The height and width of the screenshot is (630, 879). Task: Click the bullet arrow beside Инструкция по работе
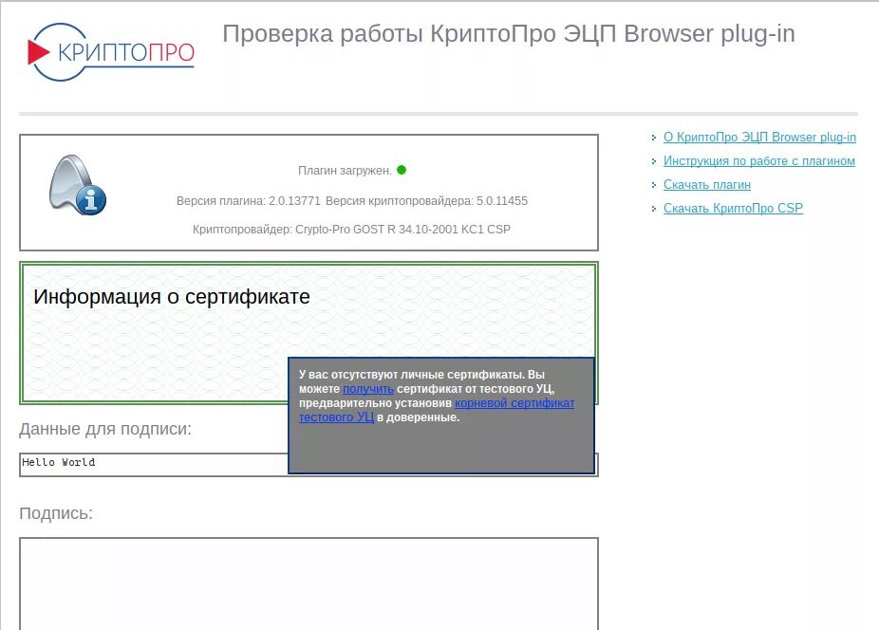[654, 161]
